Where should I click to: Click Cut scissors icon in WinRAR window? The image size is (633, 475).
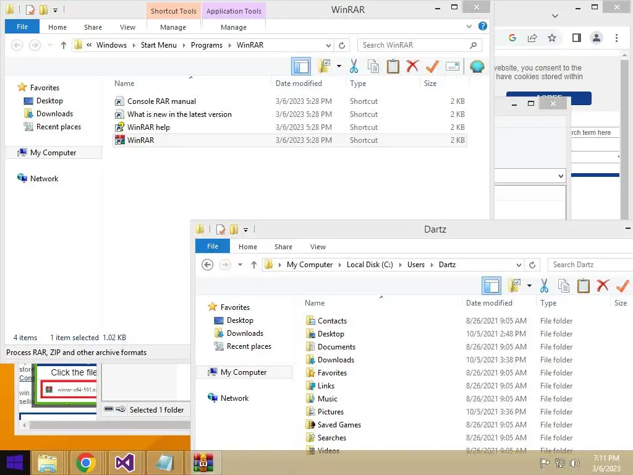(354, 66)
